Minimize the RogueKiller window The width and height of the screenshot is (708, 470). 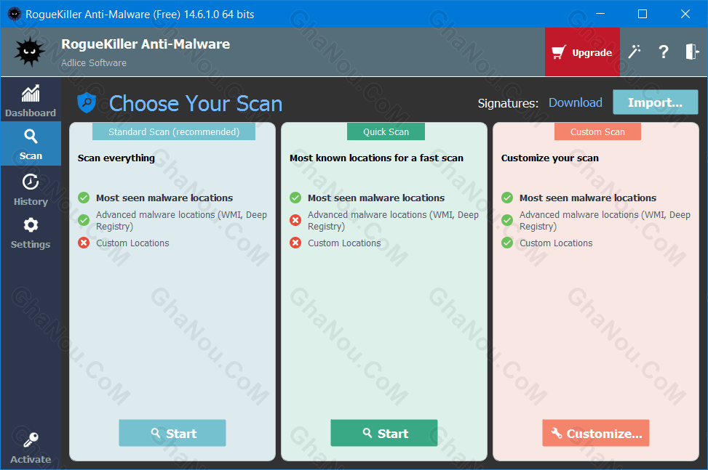tap(600, 14)
